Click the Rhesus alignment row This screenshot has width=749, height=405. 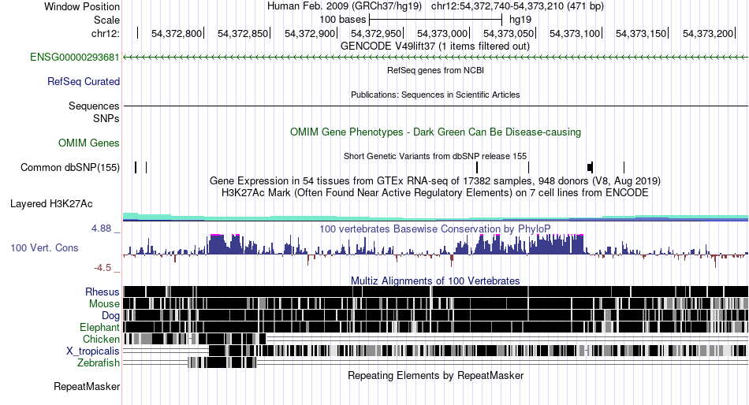pyautogui.click(x=435, y=292)
